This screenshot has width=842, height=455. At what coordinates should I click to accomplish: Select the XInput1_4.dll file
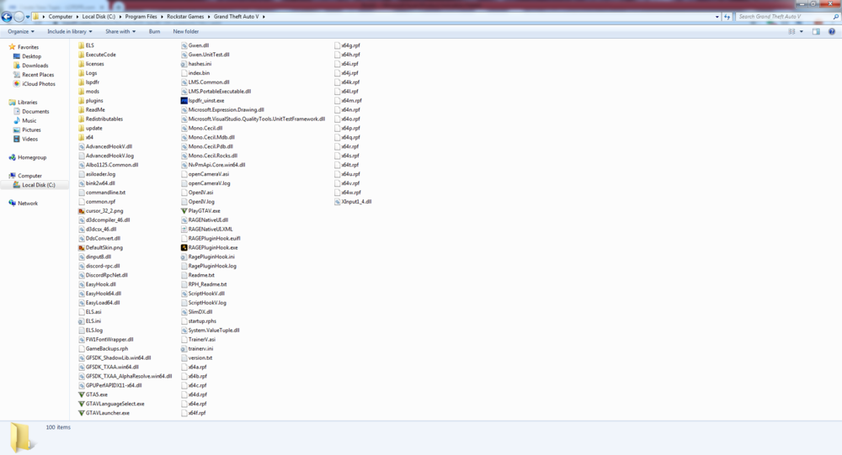coord(356,202)
